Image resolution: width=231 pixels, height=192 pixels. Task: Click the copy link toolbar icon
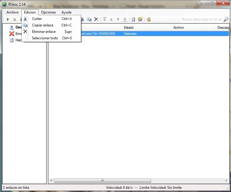(x=89, y=19)
